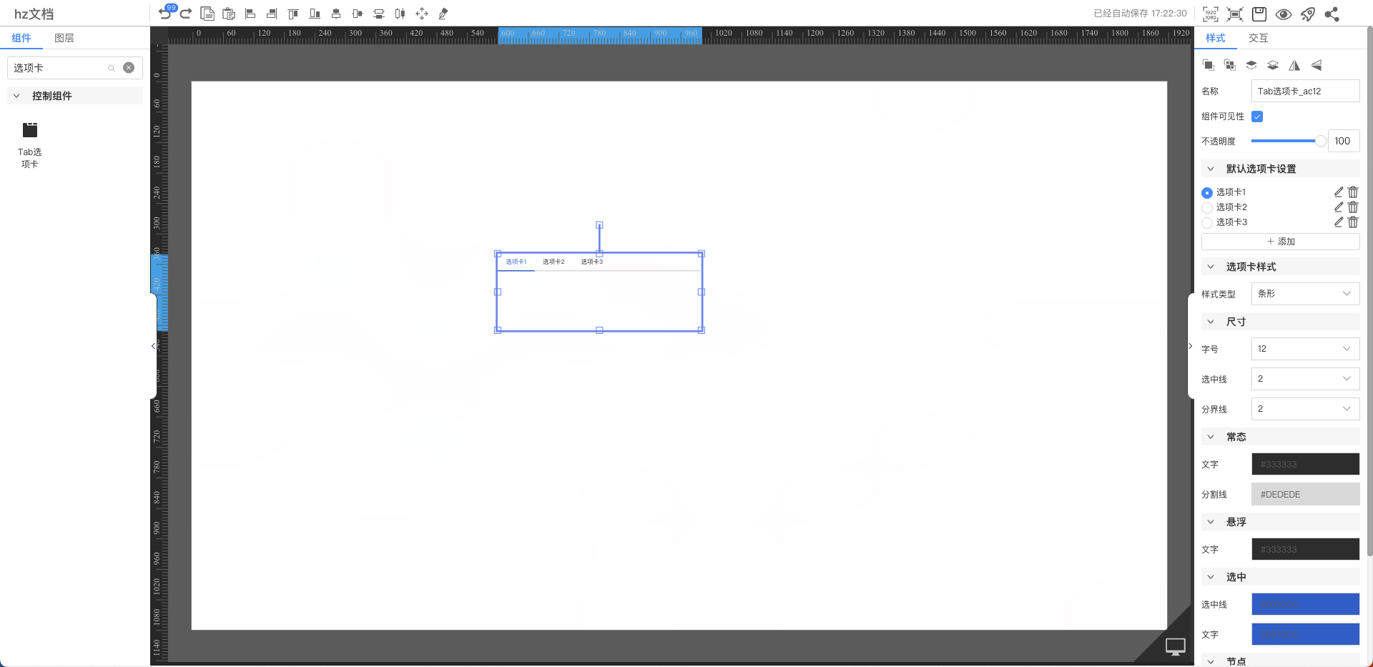Collapse the 选中 section
The width and height of the screenshot is (1373, 667).
(1211, 577)
